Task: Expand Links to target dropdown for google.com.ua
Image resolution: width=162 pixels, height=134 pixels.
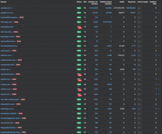Action: click(139, 13)
